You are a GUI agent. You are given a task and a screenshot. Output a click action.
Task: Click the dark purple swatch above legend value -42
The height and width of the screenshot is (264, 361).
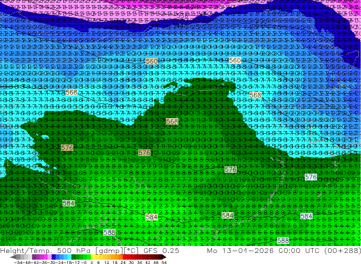point(34,257)
